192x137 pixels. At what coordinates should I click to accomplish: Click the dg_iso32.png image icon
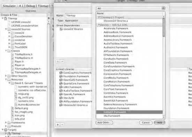16,97
